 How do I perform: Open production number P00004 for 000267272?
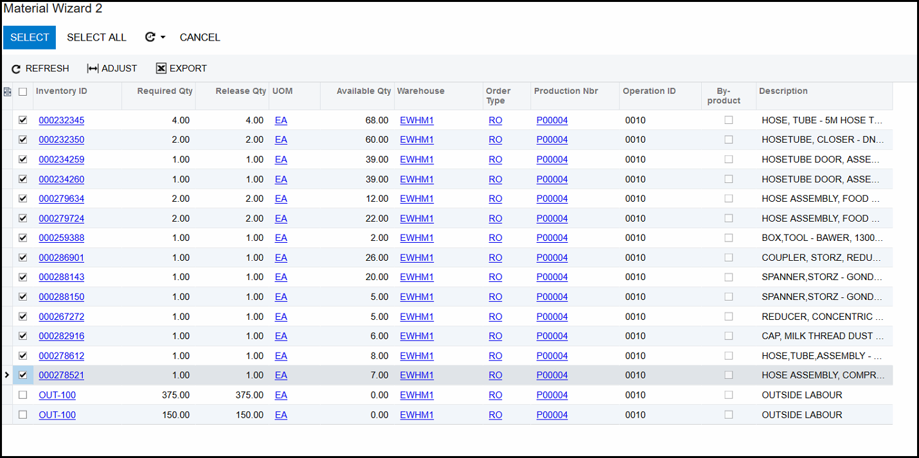point(552,317)
